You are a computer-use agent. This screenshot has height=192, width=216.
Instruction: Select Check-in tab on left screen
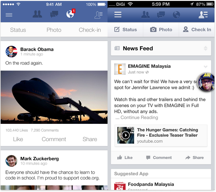click(x=90, y=30)
